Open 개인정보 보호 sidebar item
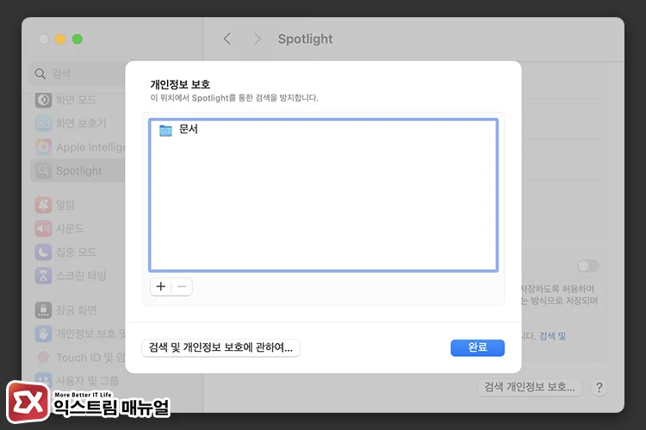This screenshot has width=646, height=430. (78, 334)
